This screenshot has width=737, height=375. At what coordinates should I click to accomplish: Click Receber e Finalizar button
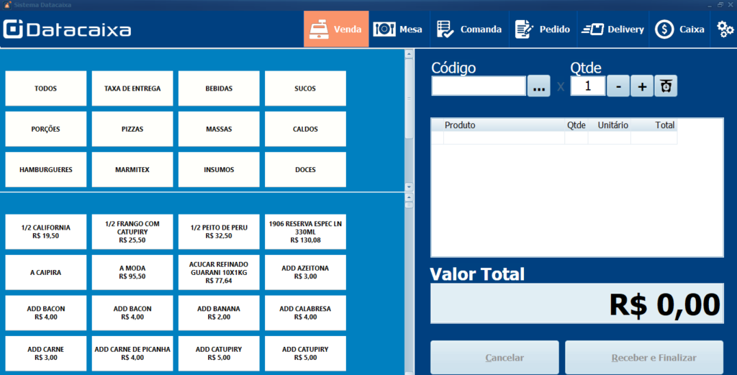pyautogui.click(x=644, y=358)
